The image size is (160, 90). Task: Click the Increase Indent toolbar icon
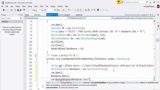tap(88, 10)
